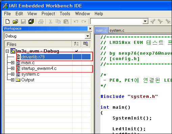Click the 'SystemInit();' code line
Viewport: 172px width, 134px height.
(132, 118)
